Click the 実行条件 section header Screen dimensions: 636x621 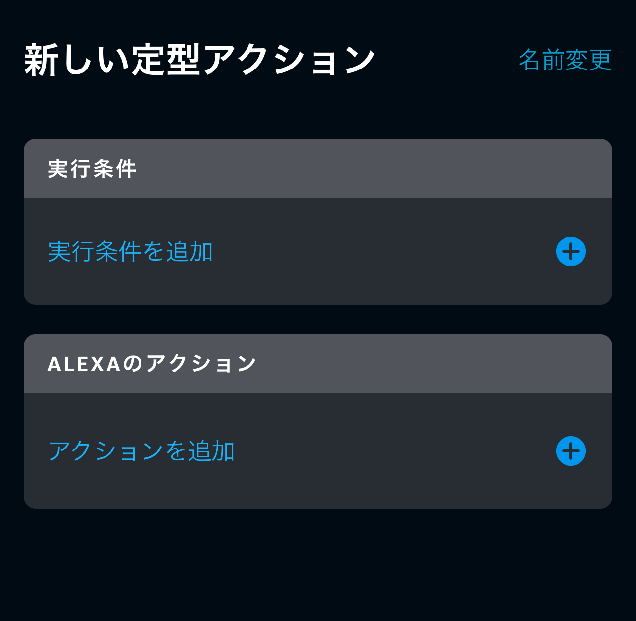(x=318, y=169)
